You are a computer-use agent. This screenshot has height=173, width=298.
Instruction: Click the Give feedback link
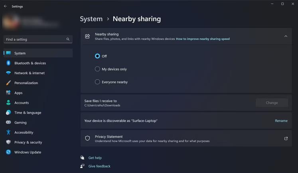point(99,166)
